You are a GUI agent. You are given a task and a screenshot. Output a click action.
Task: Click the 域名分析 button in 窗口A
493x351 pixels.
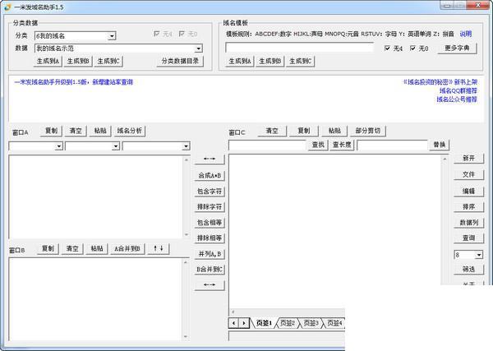pos(130,131)
